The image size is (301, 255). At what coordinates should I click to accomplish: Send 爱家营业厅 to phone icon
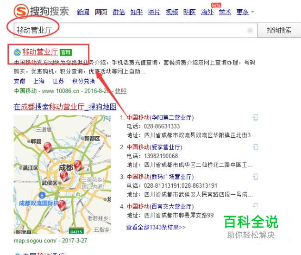point(255,147)
